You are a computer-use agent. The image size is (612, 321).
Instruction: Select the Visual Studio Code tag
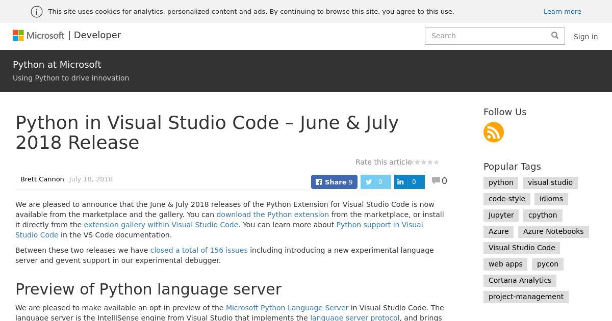(x=522, y=248)
